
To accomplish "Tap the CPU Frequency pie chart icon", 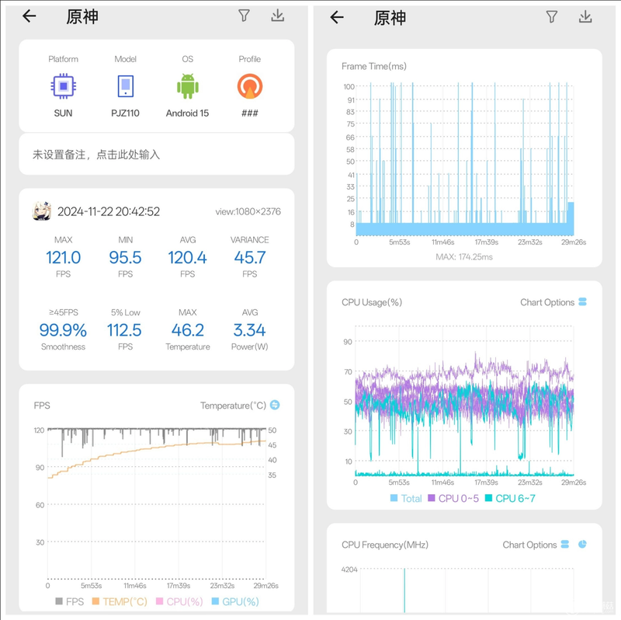I will tap(582, 545).
